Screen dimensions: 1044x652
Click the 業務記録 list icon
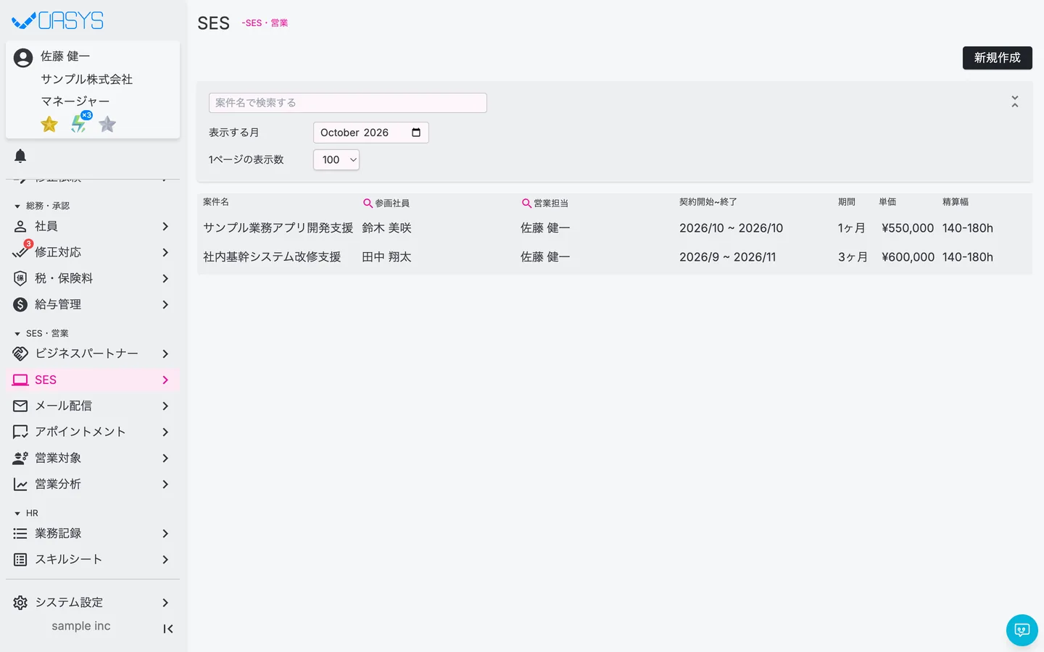(x=20, y=533)
